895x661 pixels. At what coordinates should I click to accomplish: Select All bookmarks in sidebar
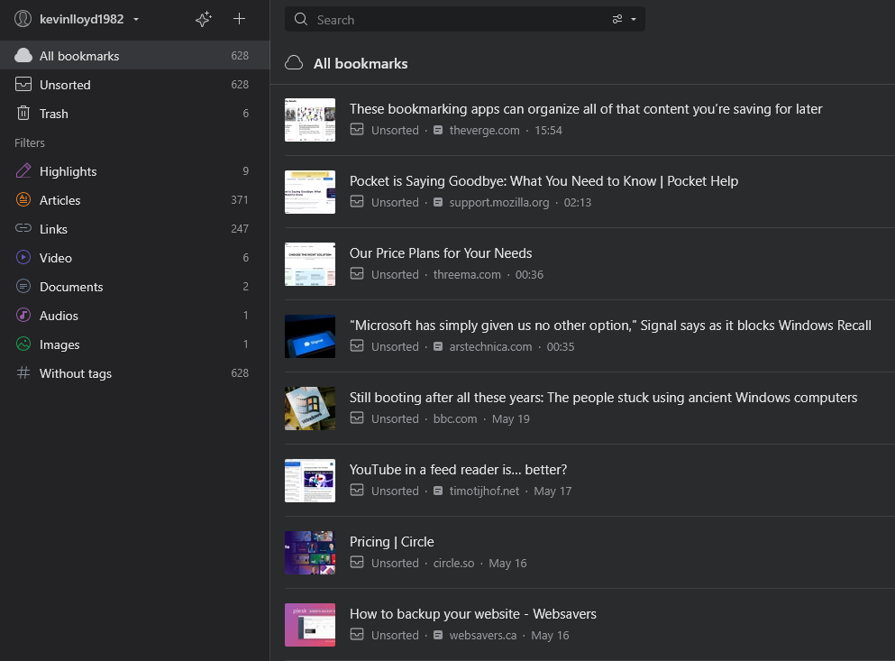pyautogui.click(x=134, y=55)
